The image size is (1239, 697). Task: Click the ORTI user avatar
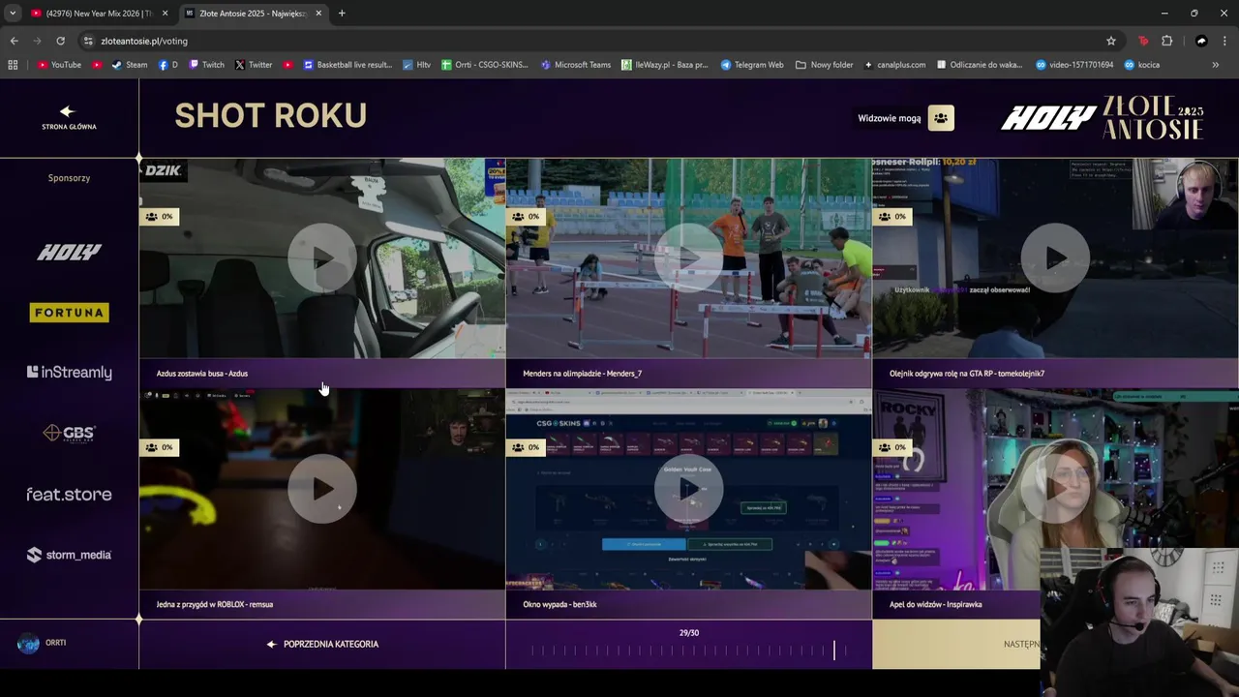(28, 644)
